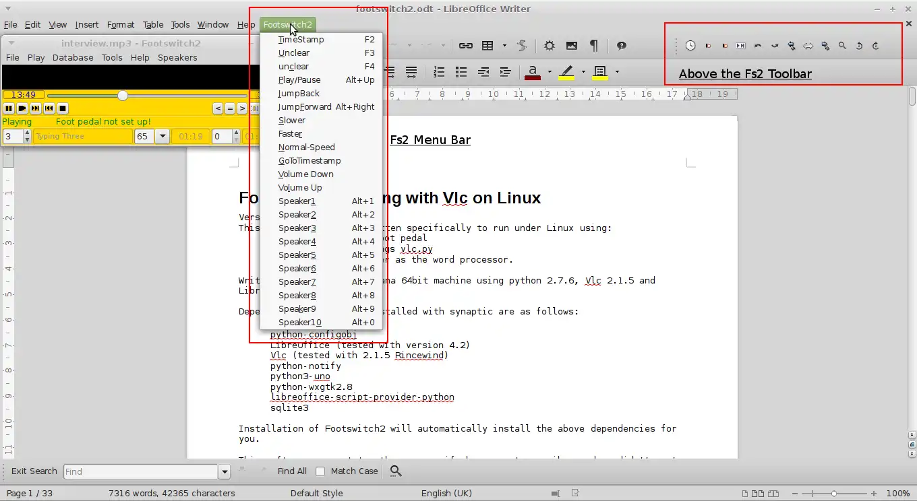Click the gear-shaped icon in Writer toolbar

[x=550, y=46]
